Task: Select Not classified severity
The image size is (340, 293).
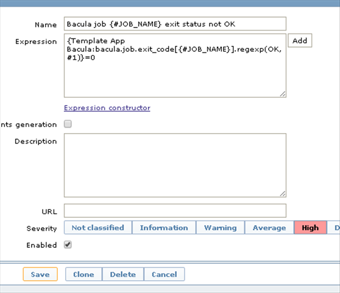Action: tap(97, 228)
